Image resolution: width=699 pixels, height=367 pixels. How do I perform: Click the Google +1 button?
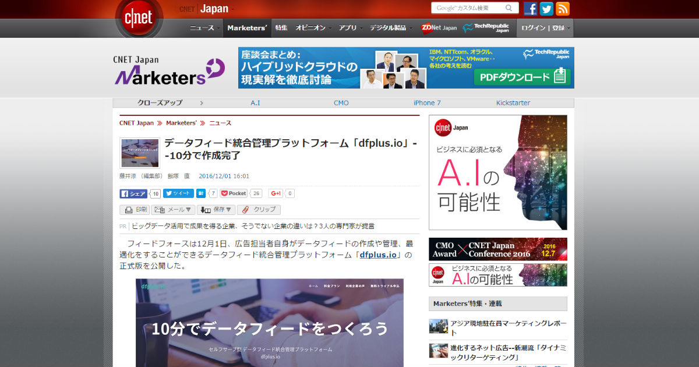(x=276, y=193)
